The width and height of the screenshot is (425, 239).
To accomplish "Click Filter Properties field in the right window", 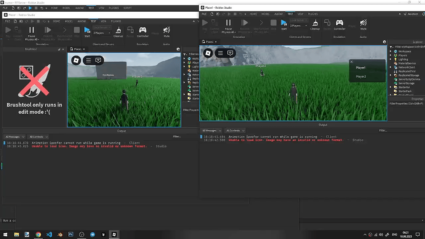I will (407, 104).
